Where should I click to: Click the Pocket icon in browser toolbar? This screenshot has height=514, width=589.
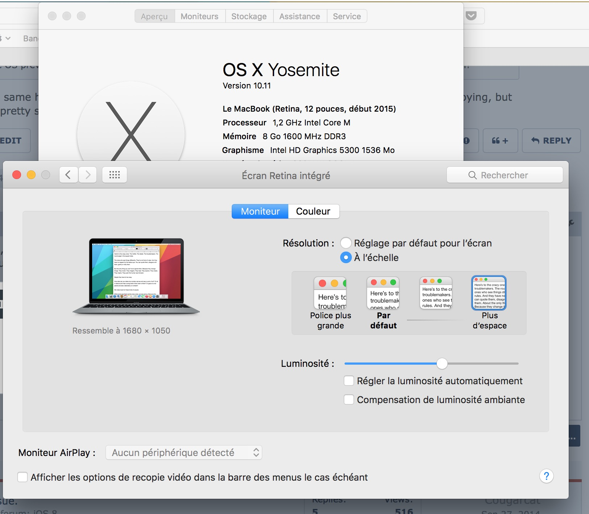(471, 16)
